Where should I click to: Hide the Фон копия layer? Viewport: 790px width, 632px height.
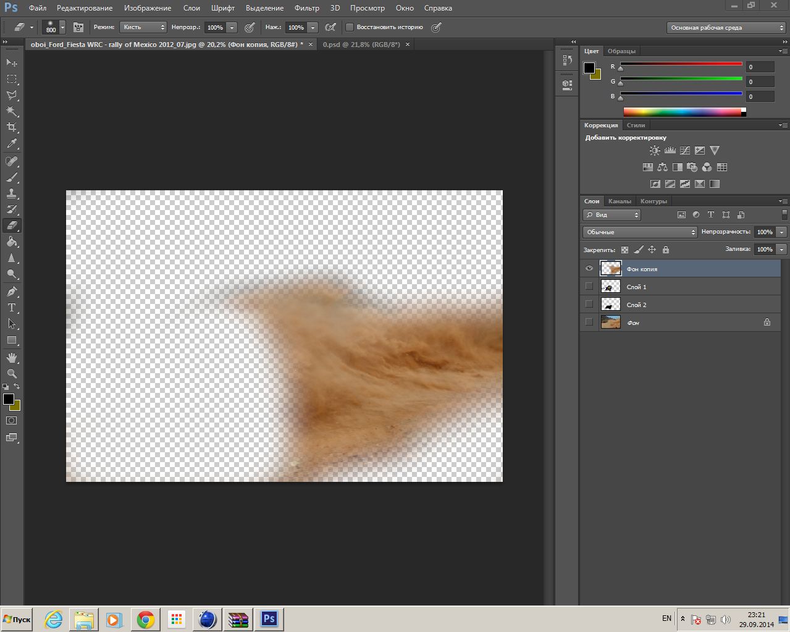point(589,269)
